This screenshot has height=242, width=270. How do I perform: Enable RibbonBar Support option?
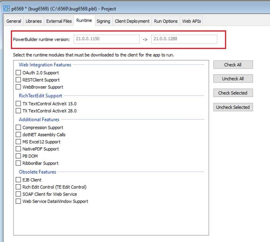18,163
